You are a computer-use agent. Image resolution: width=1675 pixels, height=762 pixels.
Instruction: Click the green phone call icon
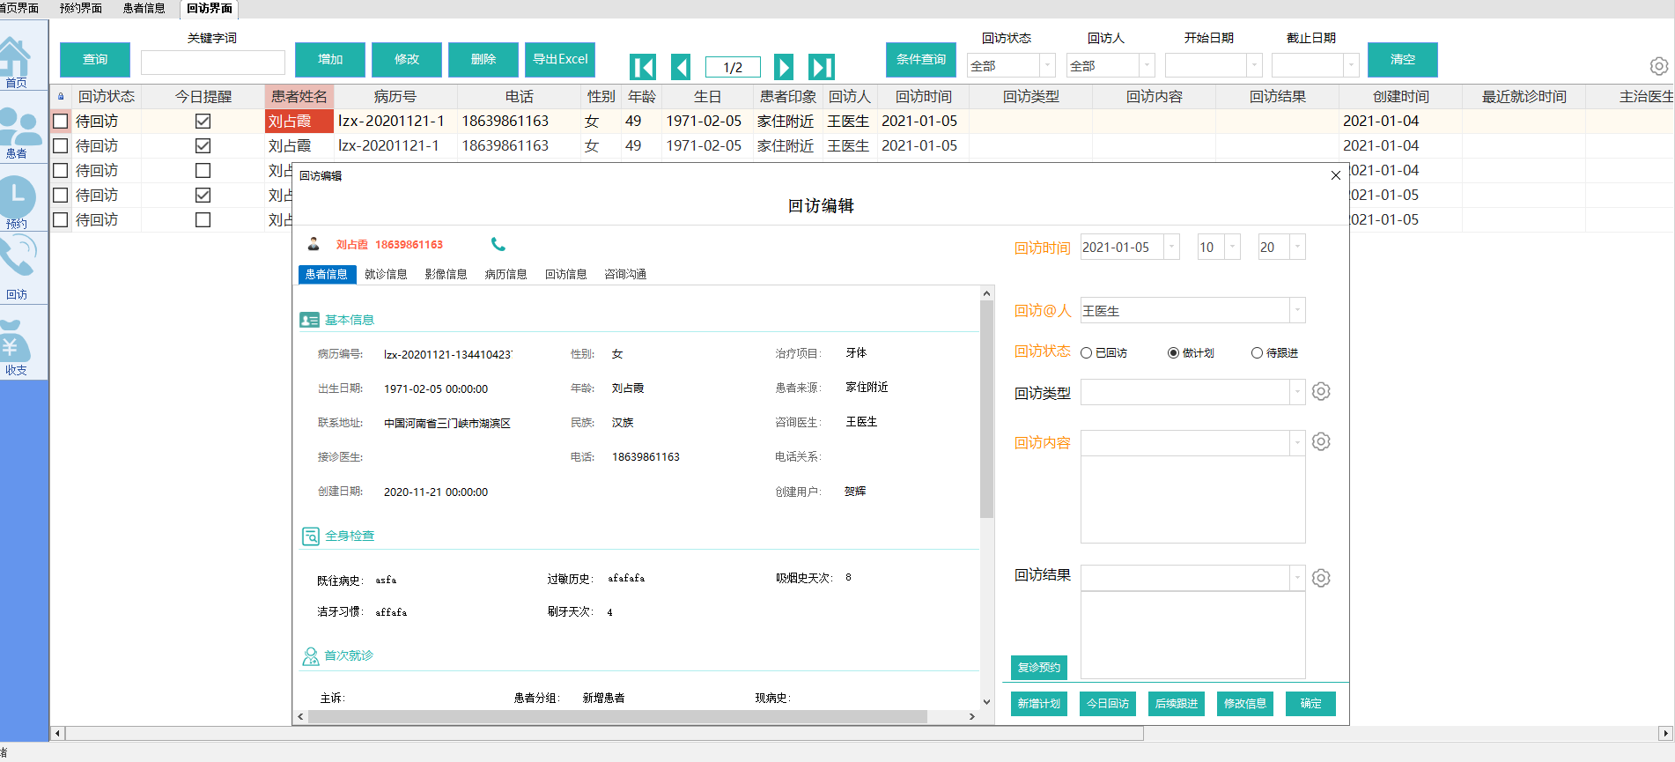click(x=498, y=244)
